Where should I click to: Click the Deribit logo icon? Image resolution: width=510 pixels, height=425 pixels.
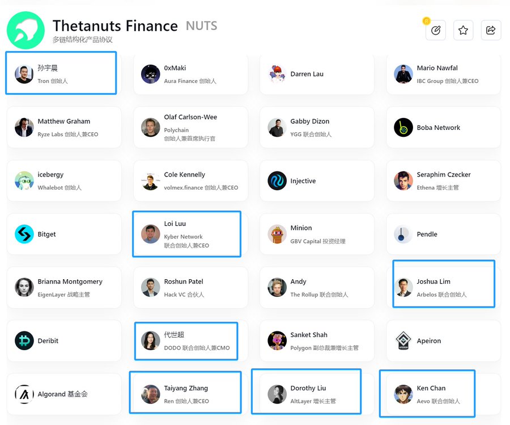24,341
